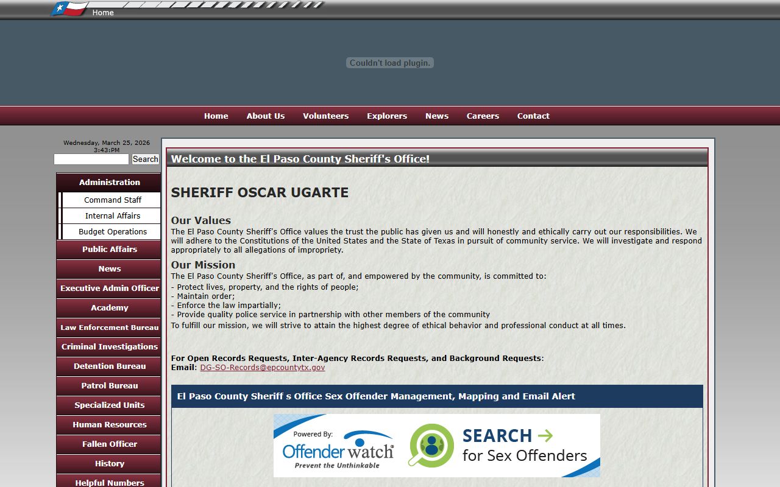
Task: Select Budget Operations sidebar item
Action: click(x=113, y=232)
